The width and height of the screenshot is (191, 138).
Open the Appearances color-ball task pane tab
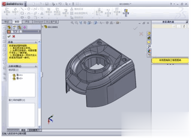(x=149, y=51)
